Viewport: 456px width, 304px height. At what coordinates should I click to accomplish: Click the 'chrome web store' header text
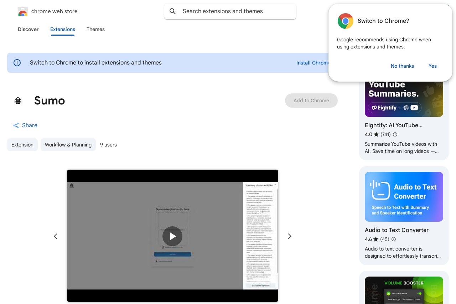coord(55,11)
